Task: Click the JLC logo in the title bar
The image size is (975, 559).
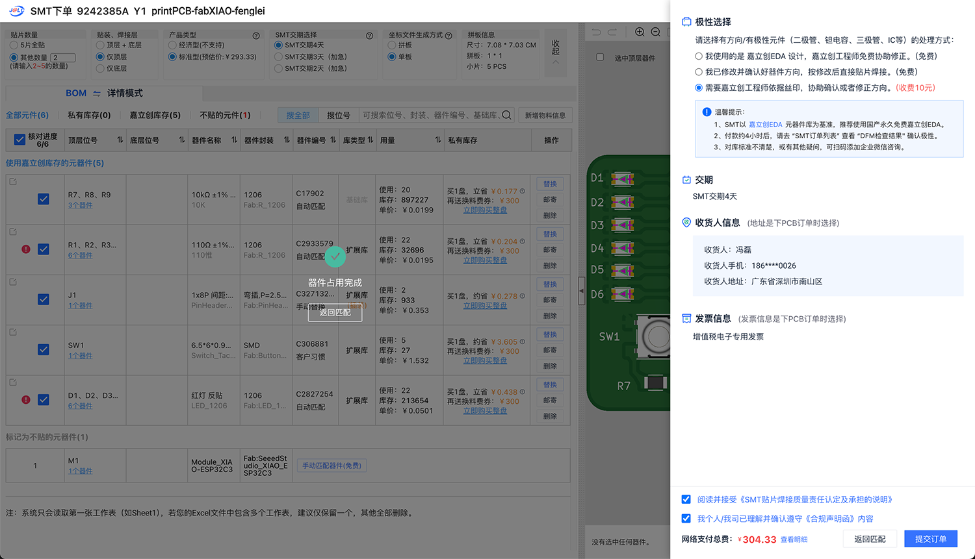Action: (17, 11)
